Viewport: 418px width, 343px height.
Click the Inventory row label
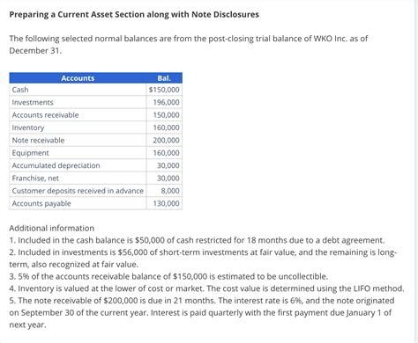(x=28, y=128)
